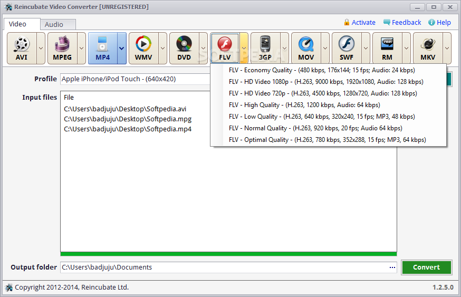Viewport: 461px width, 297px height.
Task: Click the Reincubate logo in status bar
Action: 9,288
